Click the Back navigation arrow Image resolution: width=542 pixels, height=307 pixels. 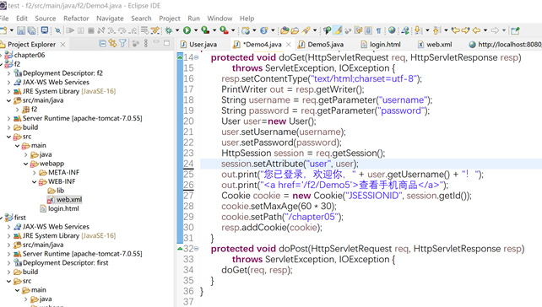click(x=476, y=30)
